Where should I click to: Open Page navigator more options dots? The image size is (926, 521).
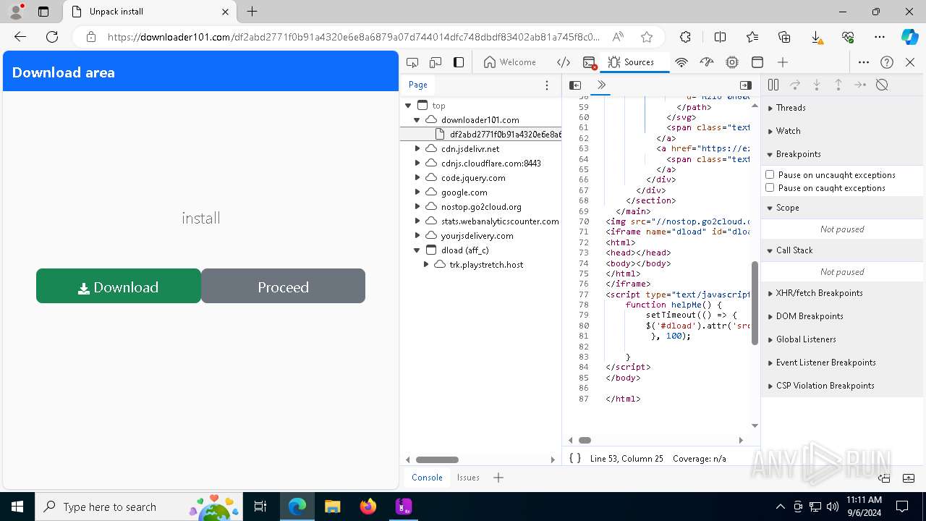547,85
